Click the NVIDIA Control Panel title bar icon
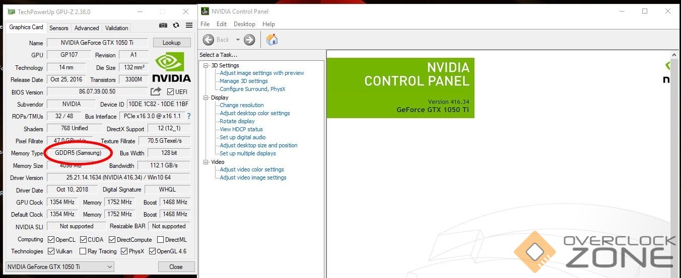This screenshot has height=278, width=681. 205,11
